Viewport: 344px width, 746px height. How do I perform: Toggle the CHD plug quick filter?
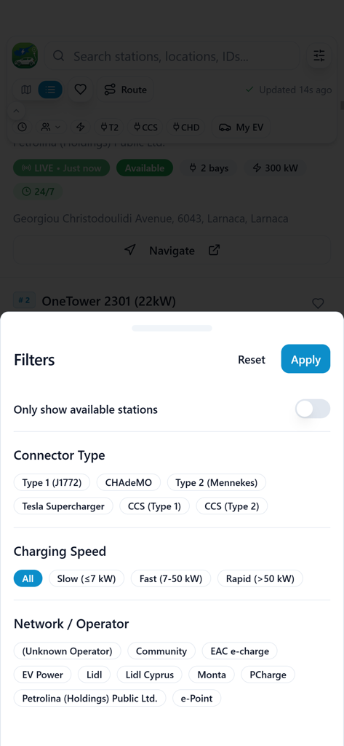click(x=186, y=127)
